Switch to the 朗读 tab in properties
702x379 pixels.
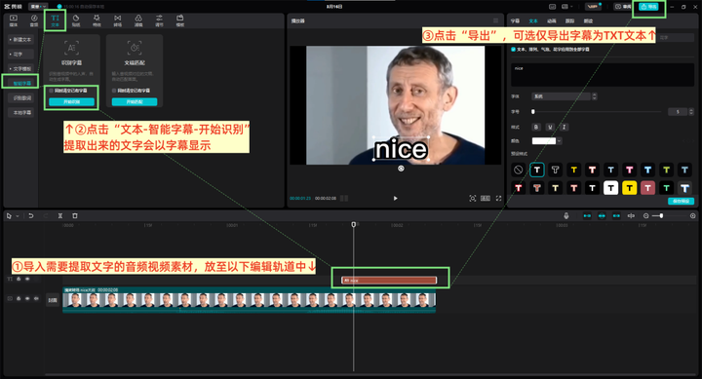588,21
